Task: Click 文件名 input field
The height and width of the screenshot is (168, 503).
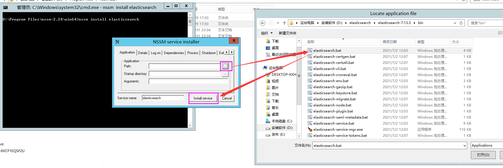Action: 387,146
